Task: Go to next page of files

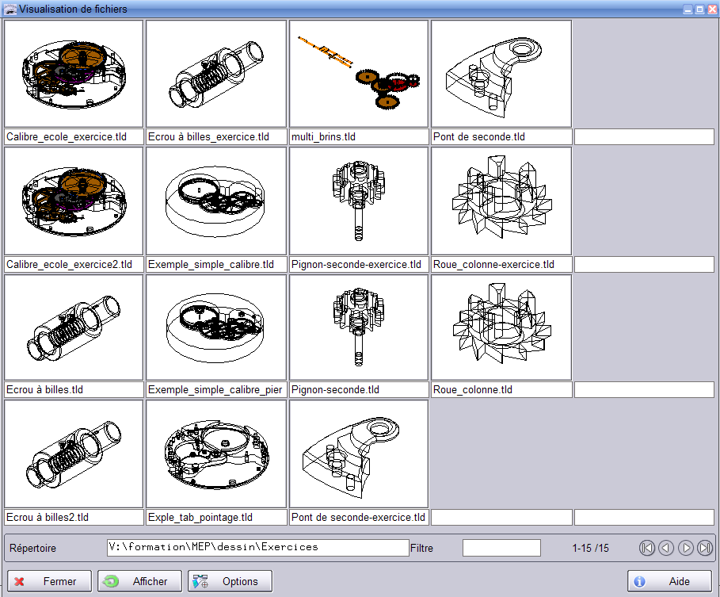Action: (x=686, y=548)
